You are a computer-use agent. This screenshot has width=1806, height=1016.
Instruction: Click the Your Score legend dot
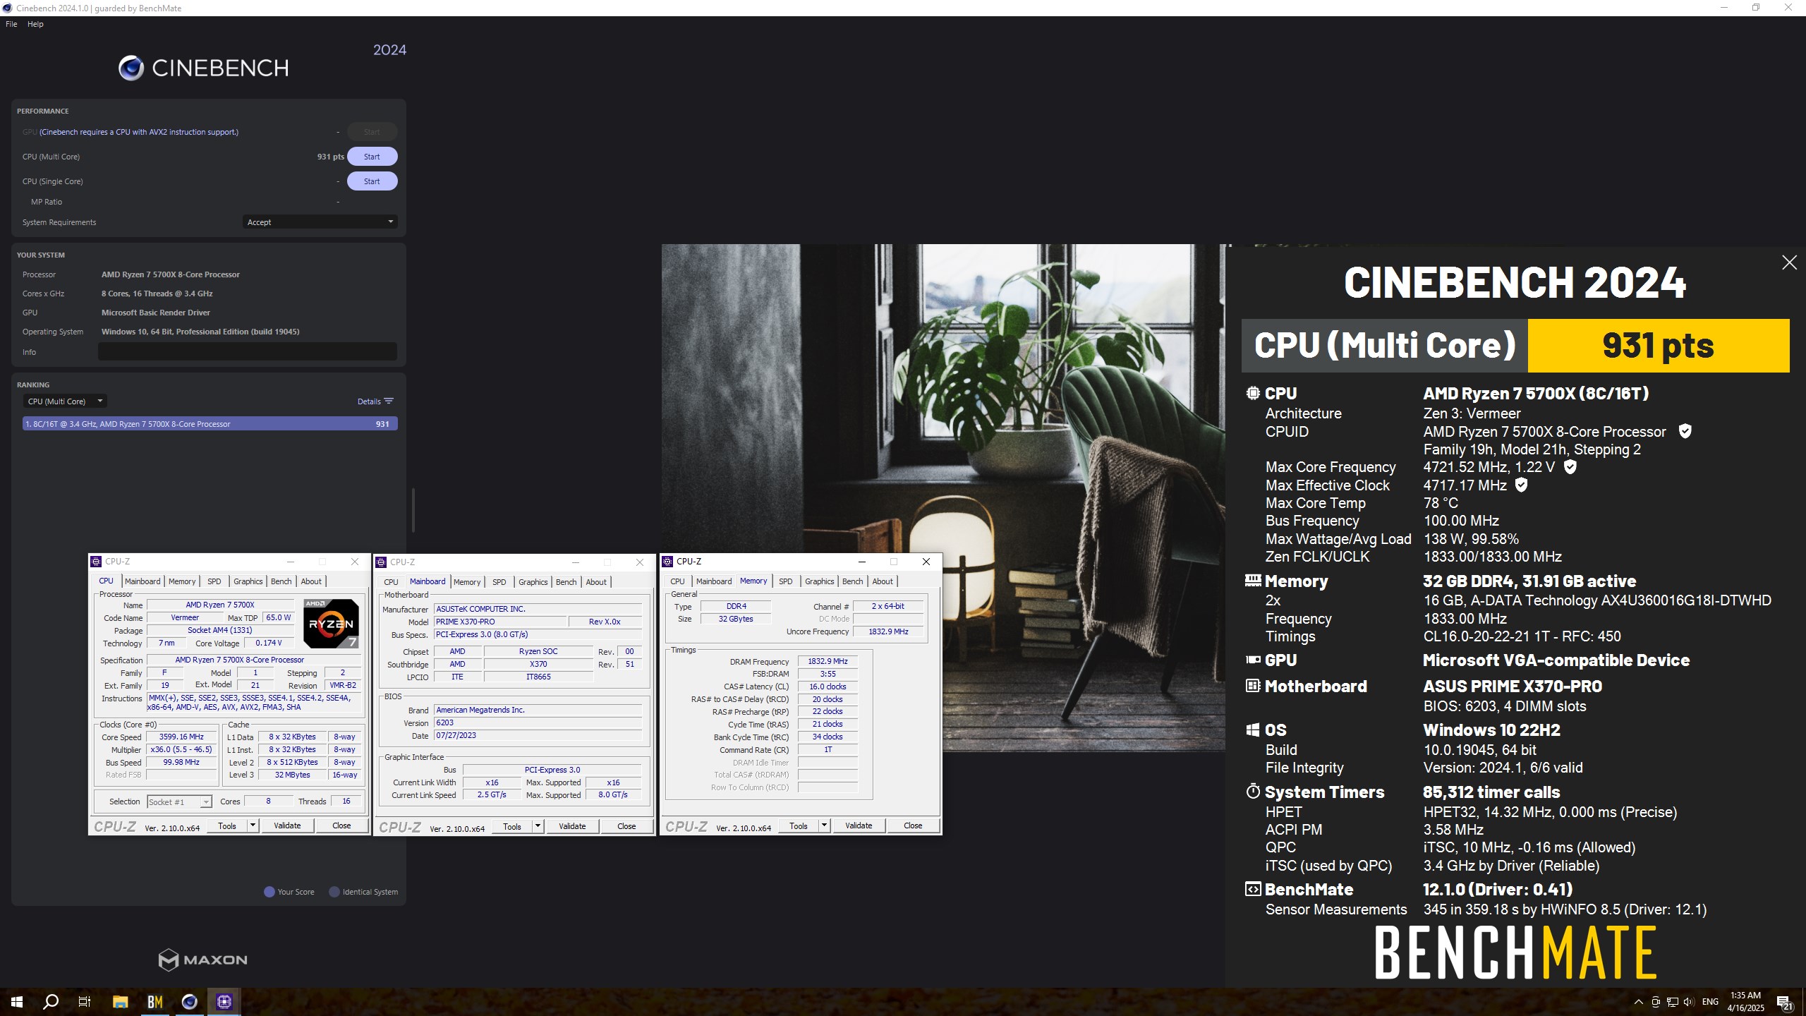[269, 892]
